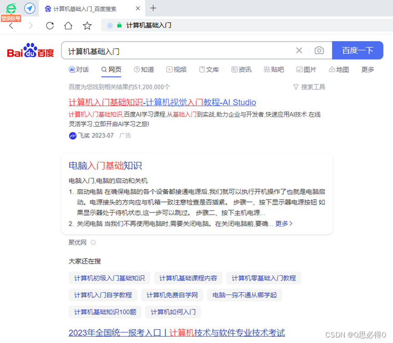Click the 聚优网 source name
This screenshot has height=343, width=393.
coord(77,242)
